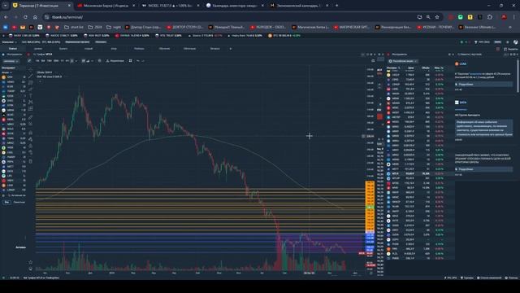Viewport: 520px width, 293px height.
Task: Select the daily D timeframe
Action: (x=72, y=61)
